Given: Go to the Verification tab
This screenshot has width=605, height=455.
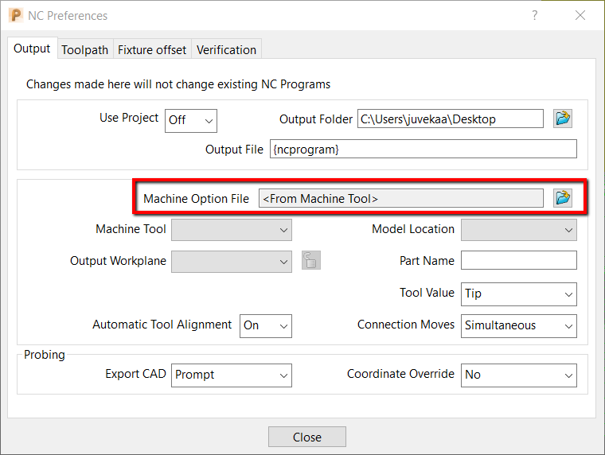Looking at the screenshot, I should tap(227, 49).
